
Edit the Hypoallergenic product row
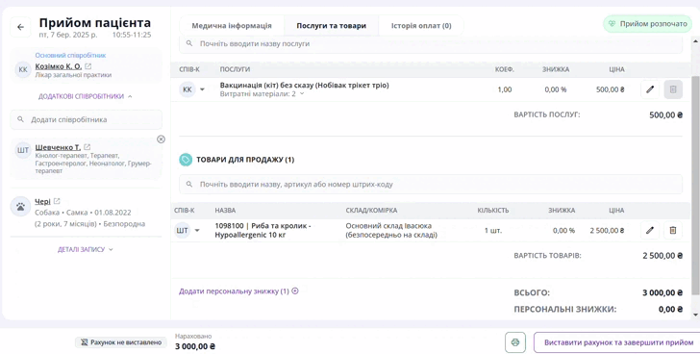click(650, 230)
